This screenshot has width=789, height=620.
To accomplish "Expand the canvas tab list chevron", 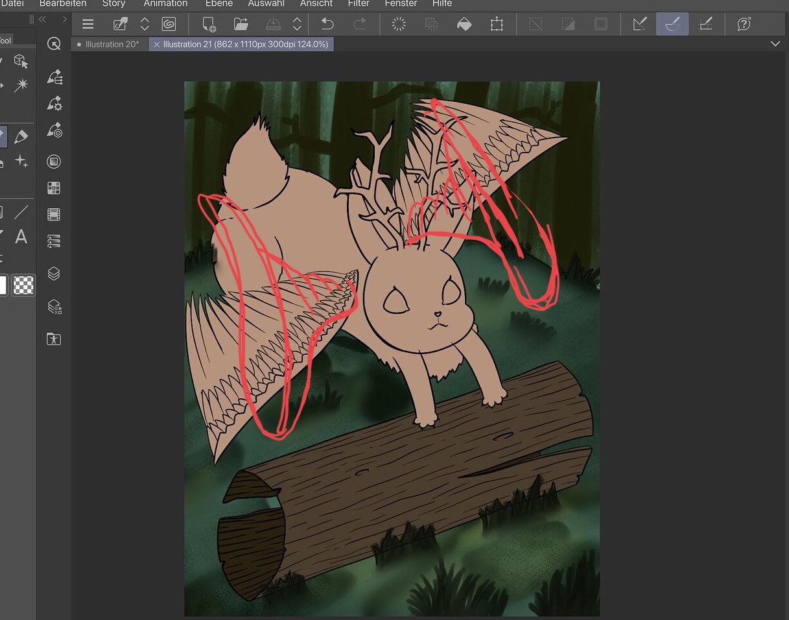I will tap(775, 43).
